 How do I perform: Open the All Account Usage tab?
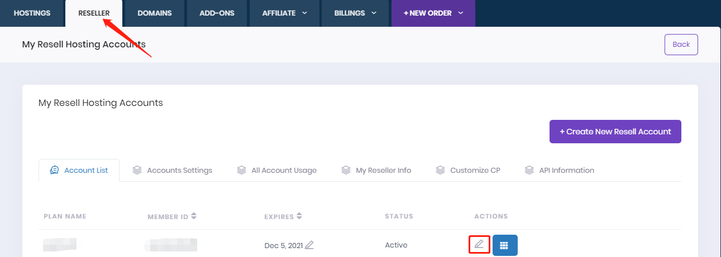pyautogui.click(x=276, y=170)
